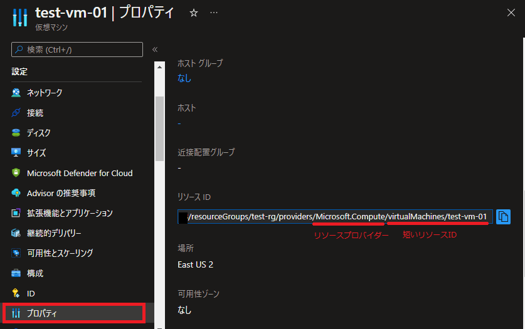Click the size (サイズ) monitor icon
This screenshot has height=329, width=525.
click(16, 153)
